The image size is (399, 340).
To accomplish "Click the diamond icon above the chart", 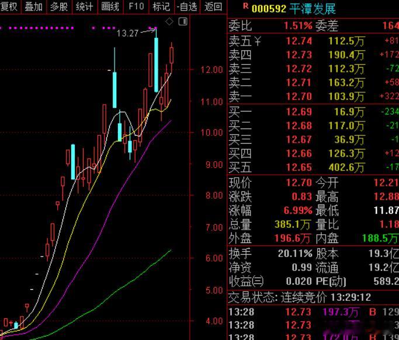I will click(x=169, y=22).
